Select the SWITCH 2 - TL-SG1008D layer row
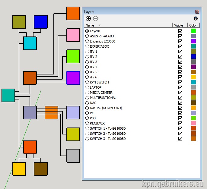Viewport: 207px width, 189px height. point(142,134)
